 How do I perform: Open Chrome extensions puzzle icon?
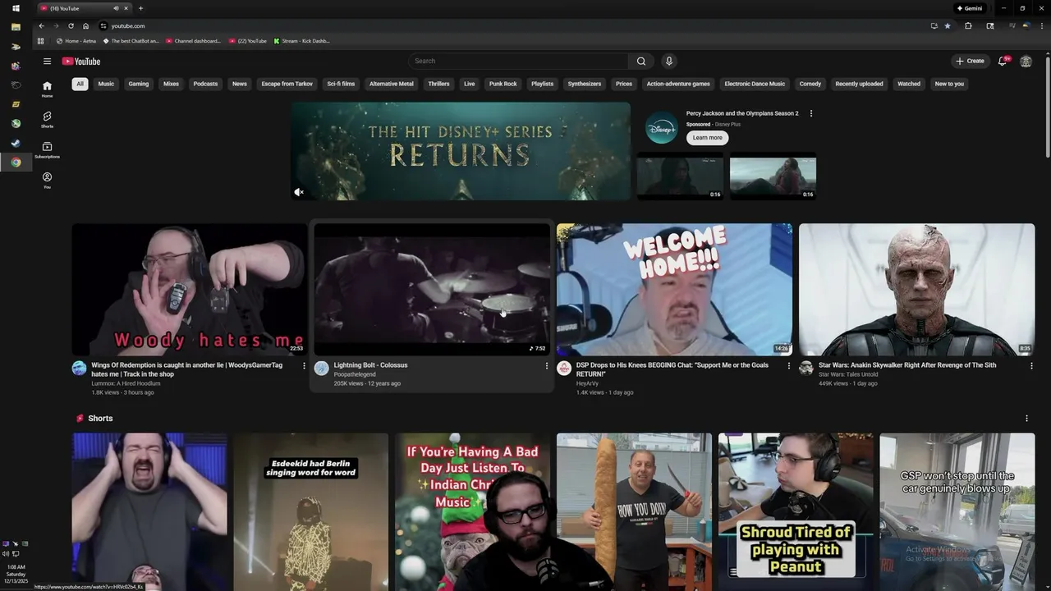pyautogui.click(x=968, y=25)
